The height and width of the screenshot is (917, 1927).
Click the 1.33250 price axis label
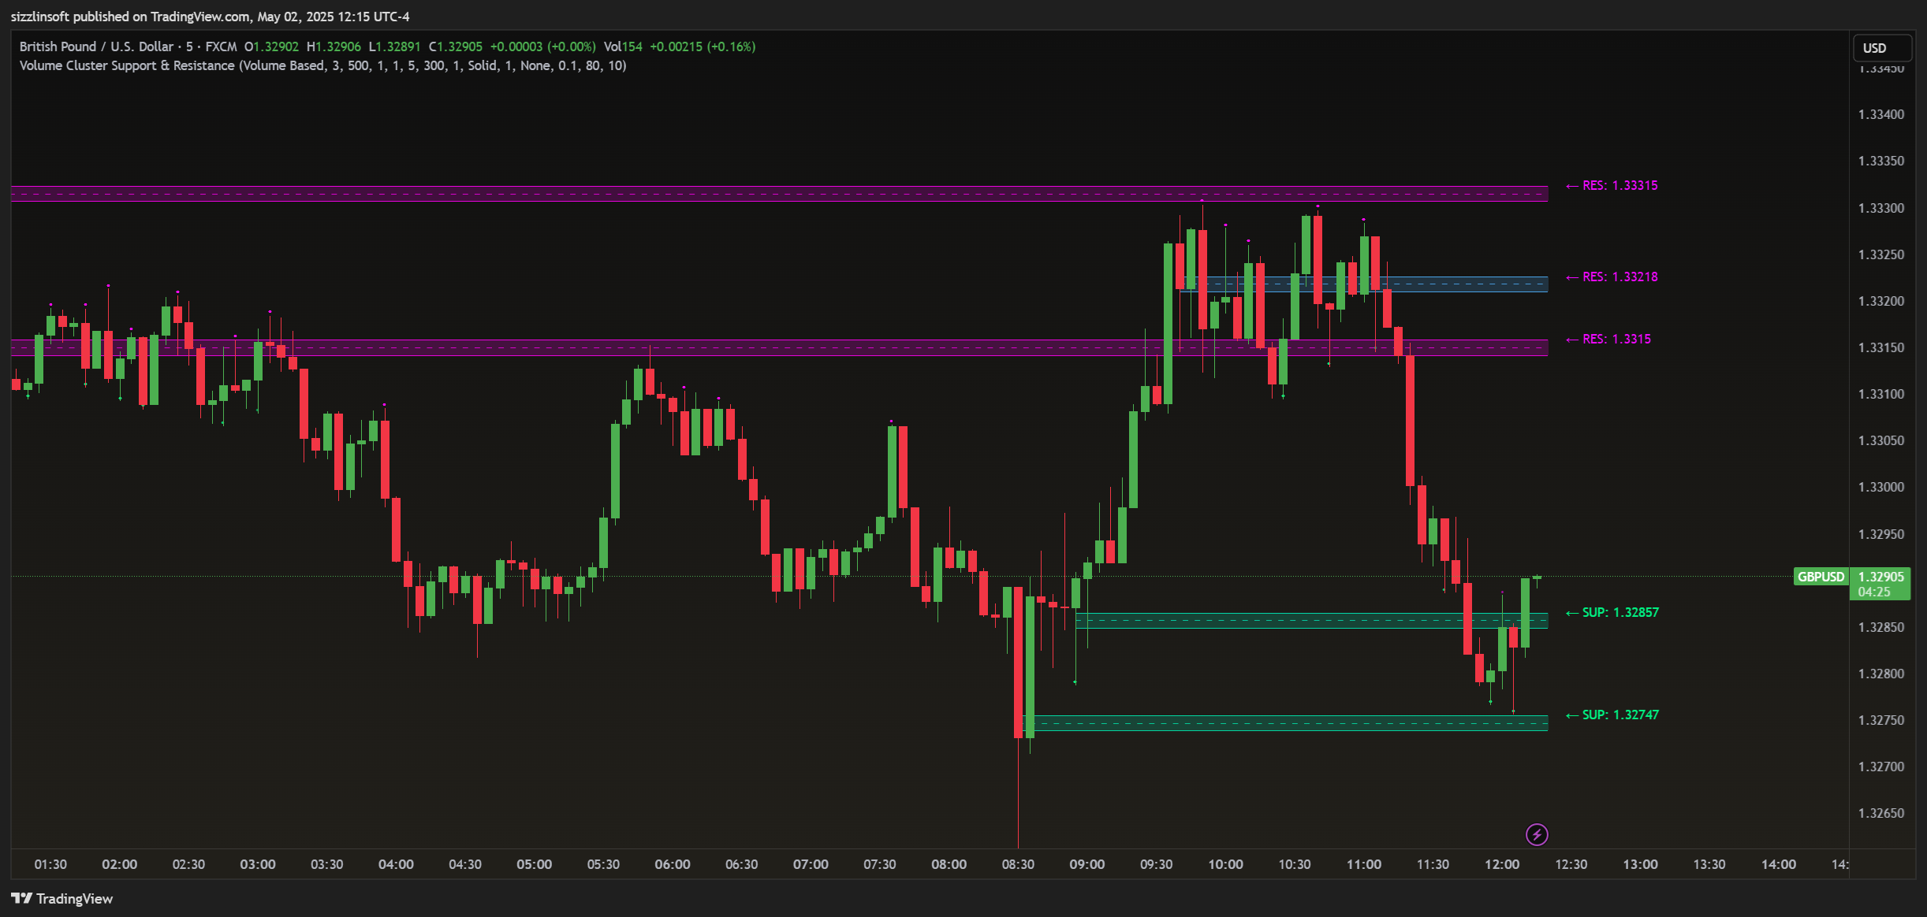point(1880,254)
